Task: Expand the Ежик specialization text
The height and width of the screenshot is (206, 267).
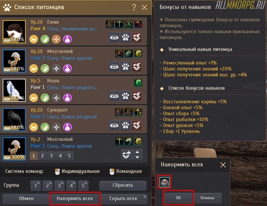Action: [73, 29]
